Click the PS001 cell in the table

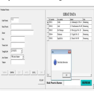(x=53, y=22)
